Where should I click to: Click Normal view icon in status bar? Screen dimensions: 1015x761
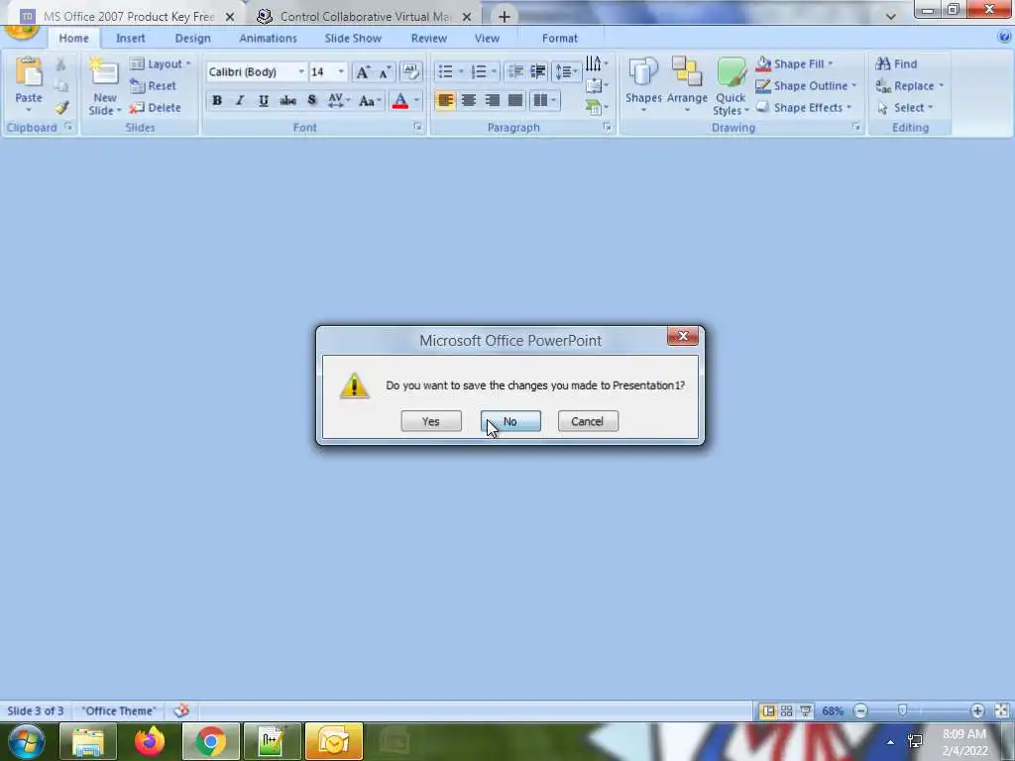(x=768, y=711)
